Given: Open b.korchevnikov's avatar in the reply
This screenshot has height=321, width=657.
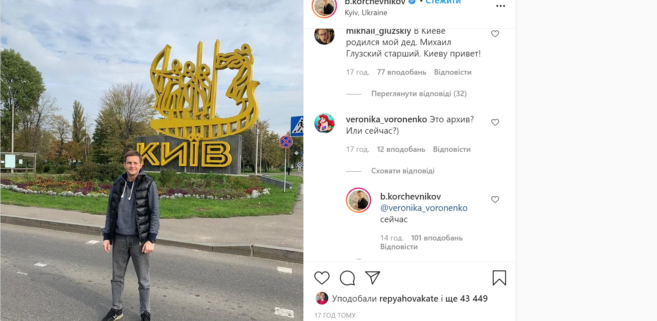Looking at the screenshot, I should 358,200.
